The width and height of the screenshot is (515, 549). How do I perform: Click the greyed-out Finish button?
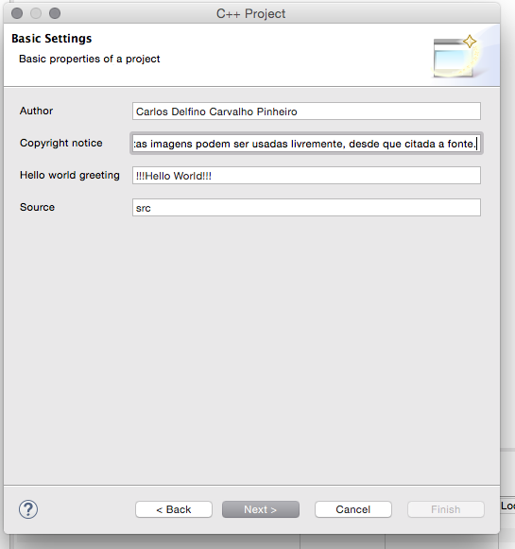click(x=446, y=509)
